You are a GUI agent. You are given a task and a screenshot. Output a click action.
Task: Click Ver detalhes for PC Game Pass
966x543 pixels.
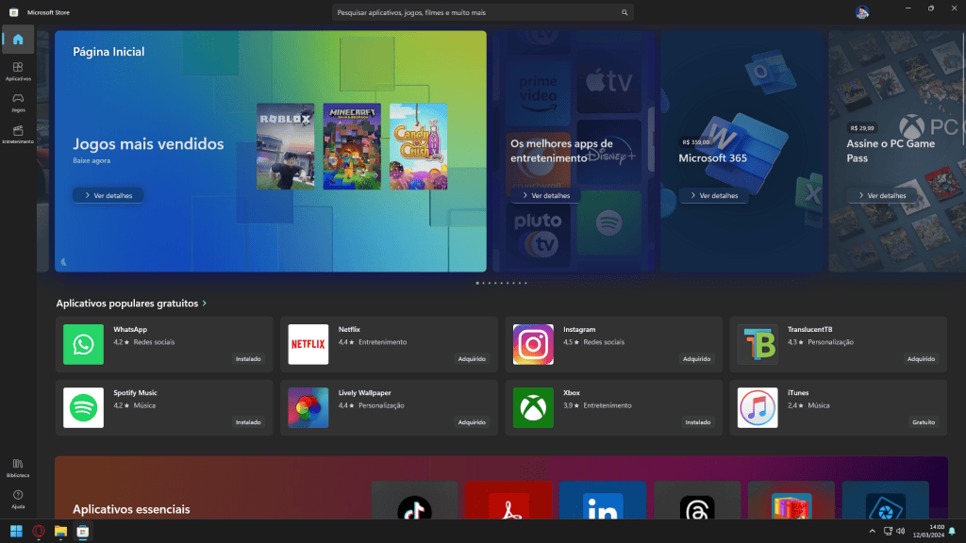click(x=882, y=195)
